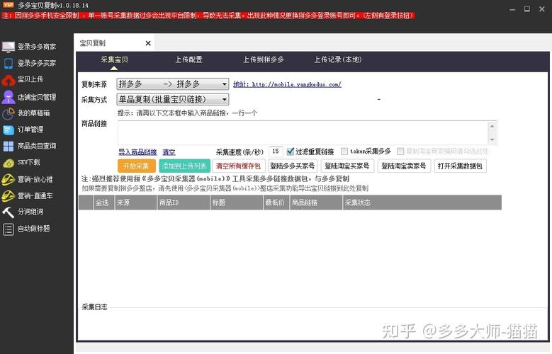
Task: Uncheck 过滤重复链接 checkbox
Action: tap(290, 152)
